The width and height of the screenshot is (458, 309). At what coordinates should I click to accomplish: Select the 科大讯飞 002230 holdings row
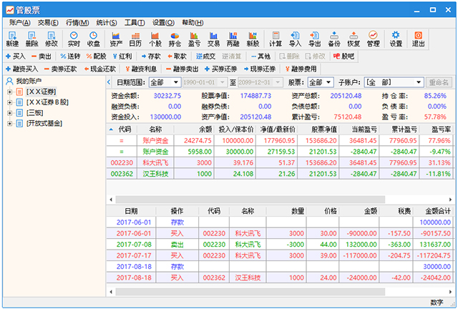[281, 162]
